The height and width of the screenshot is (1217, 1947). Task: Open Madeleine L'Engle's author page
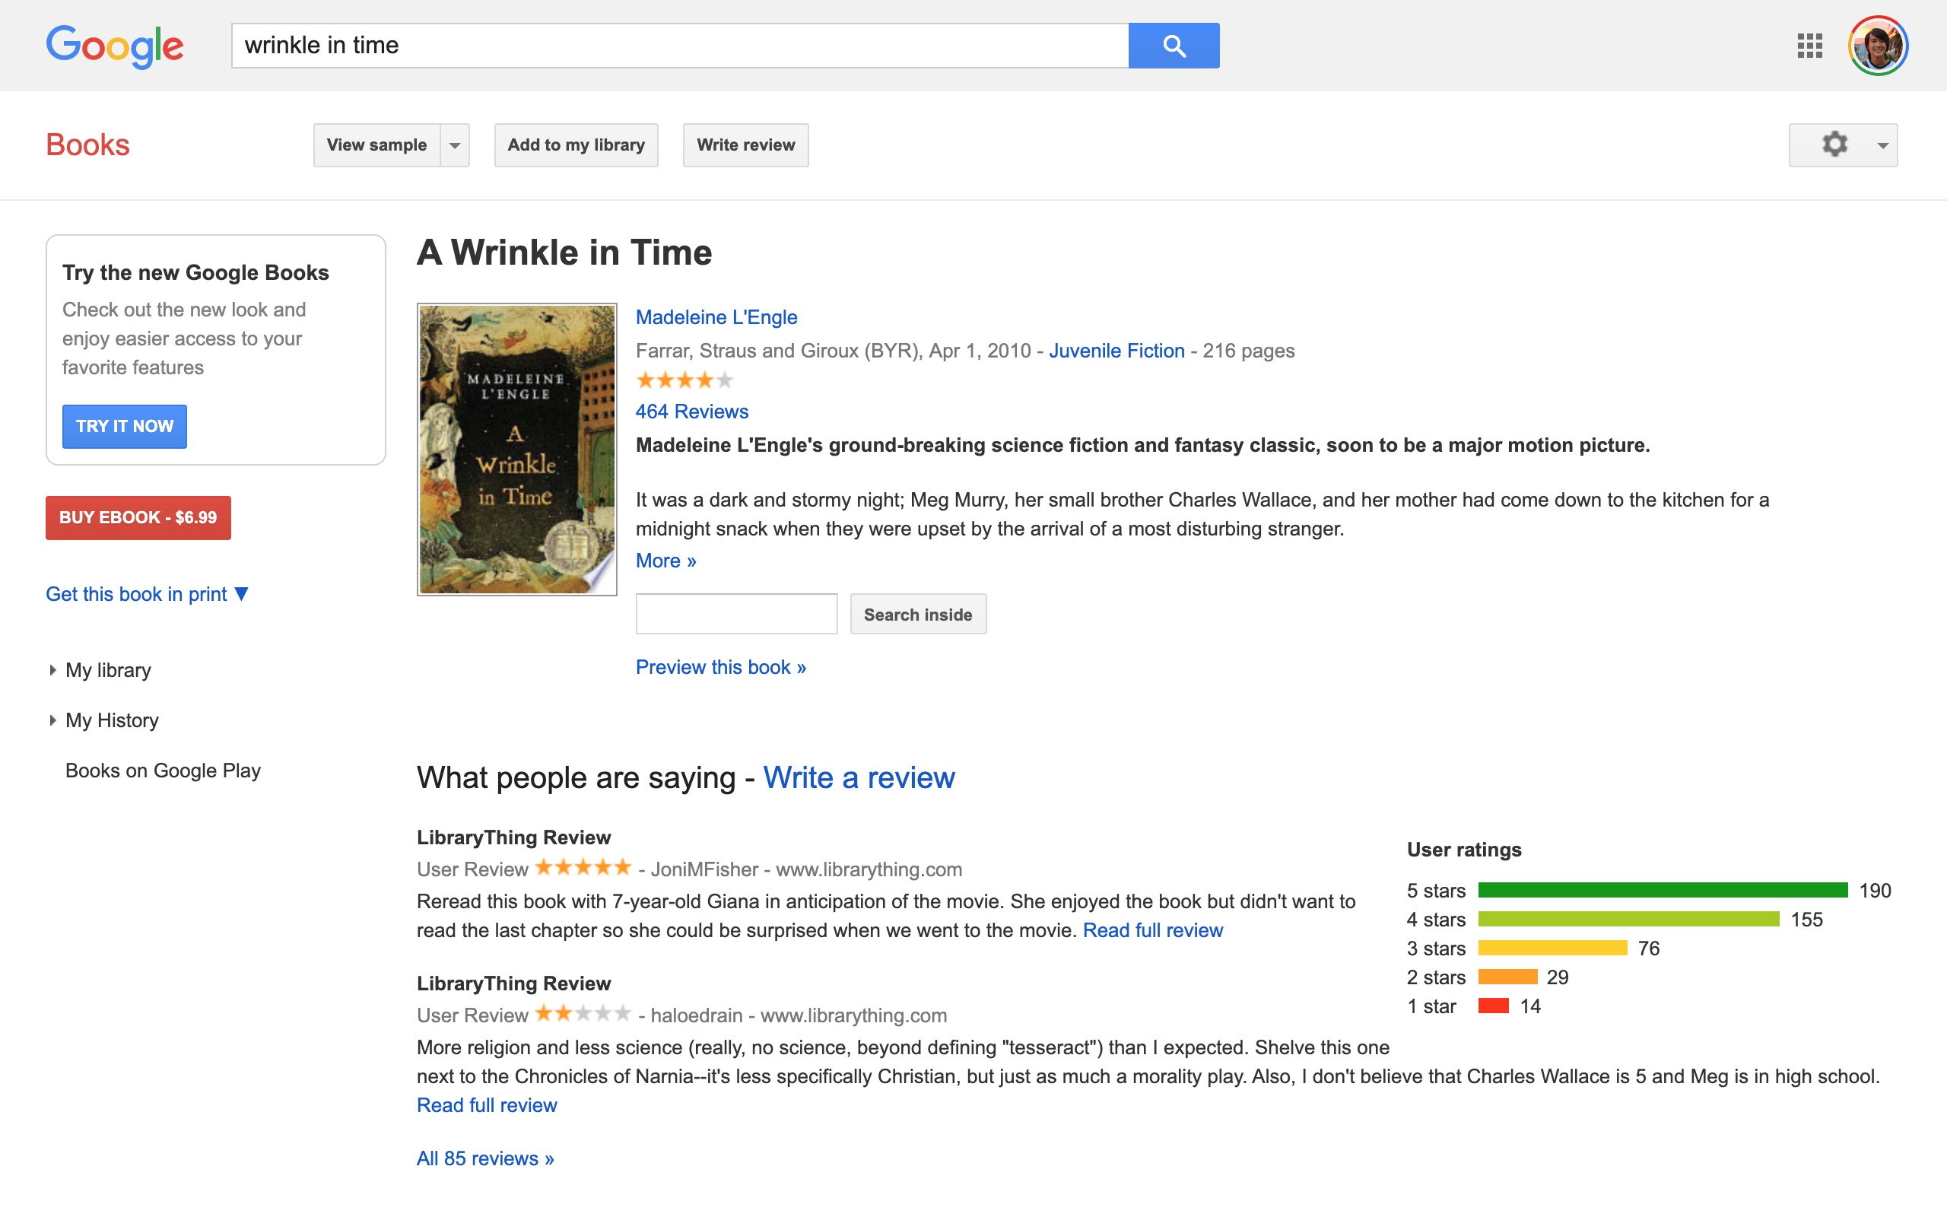click(716, 317)
